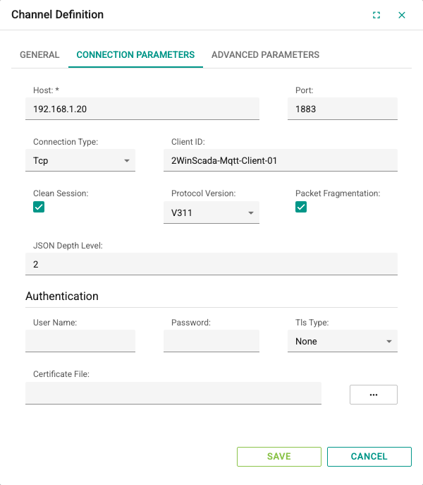Image resolution: width=423 pixels, height=485 pixels.
Task: Click the Password input field
Action: point(211,341)
